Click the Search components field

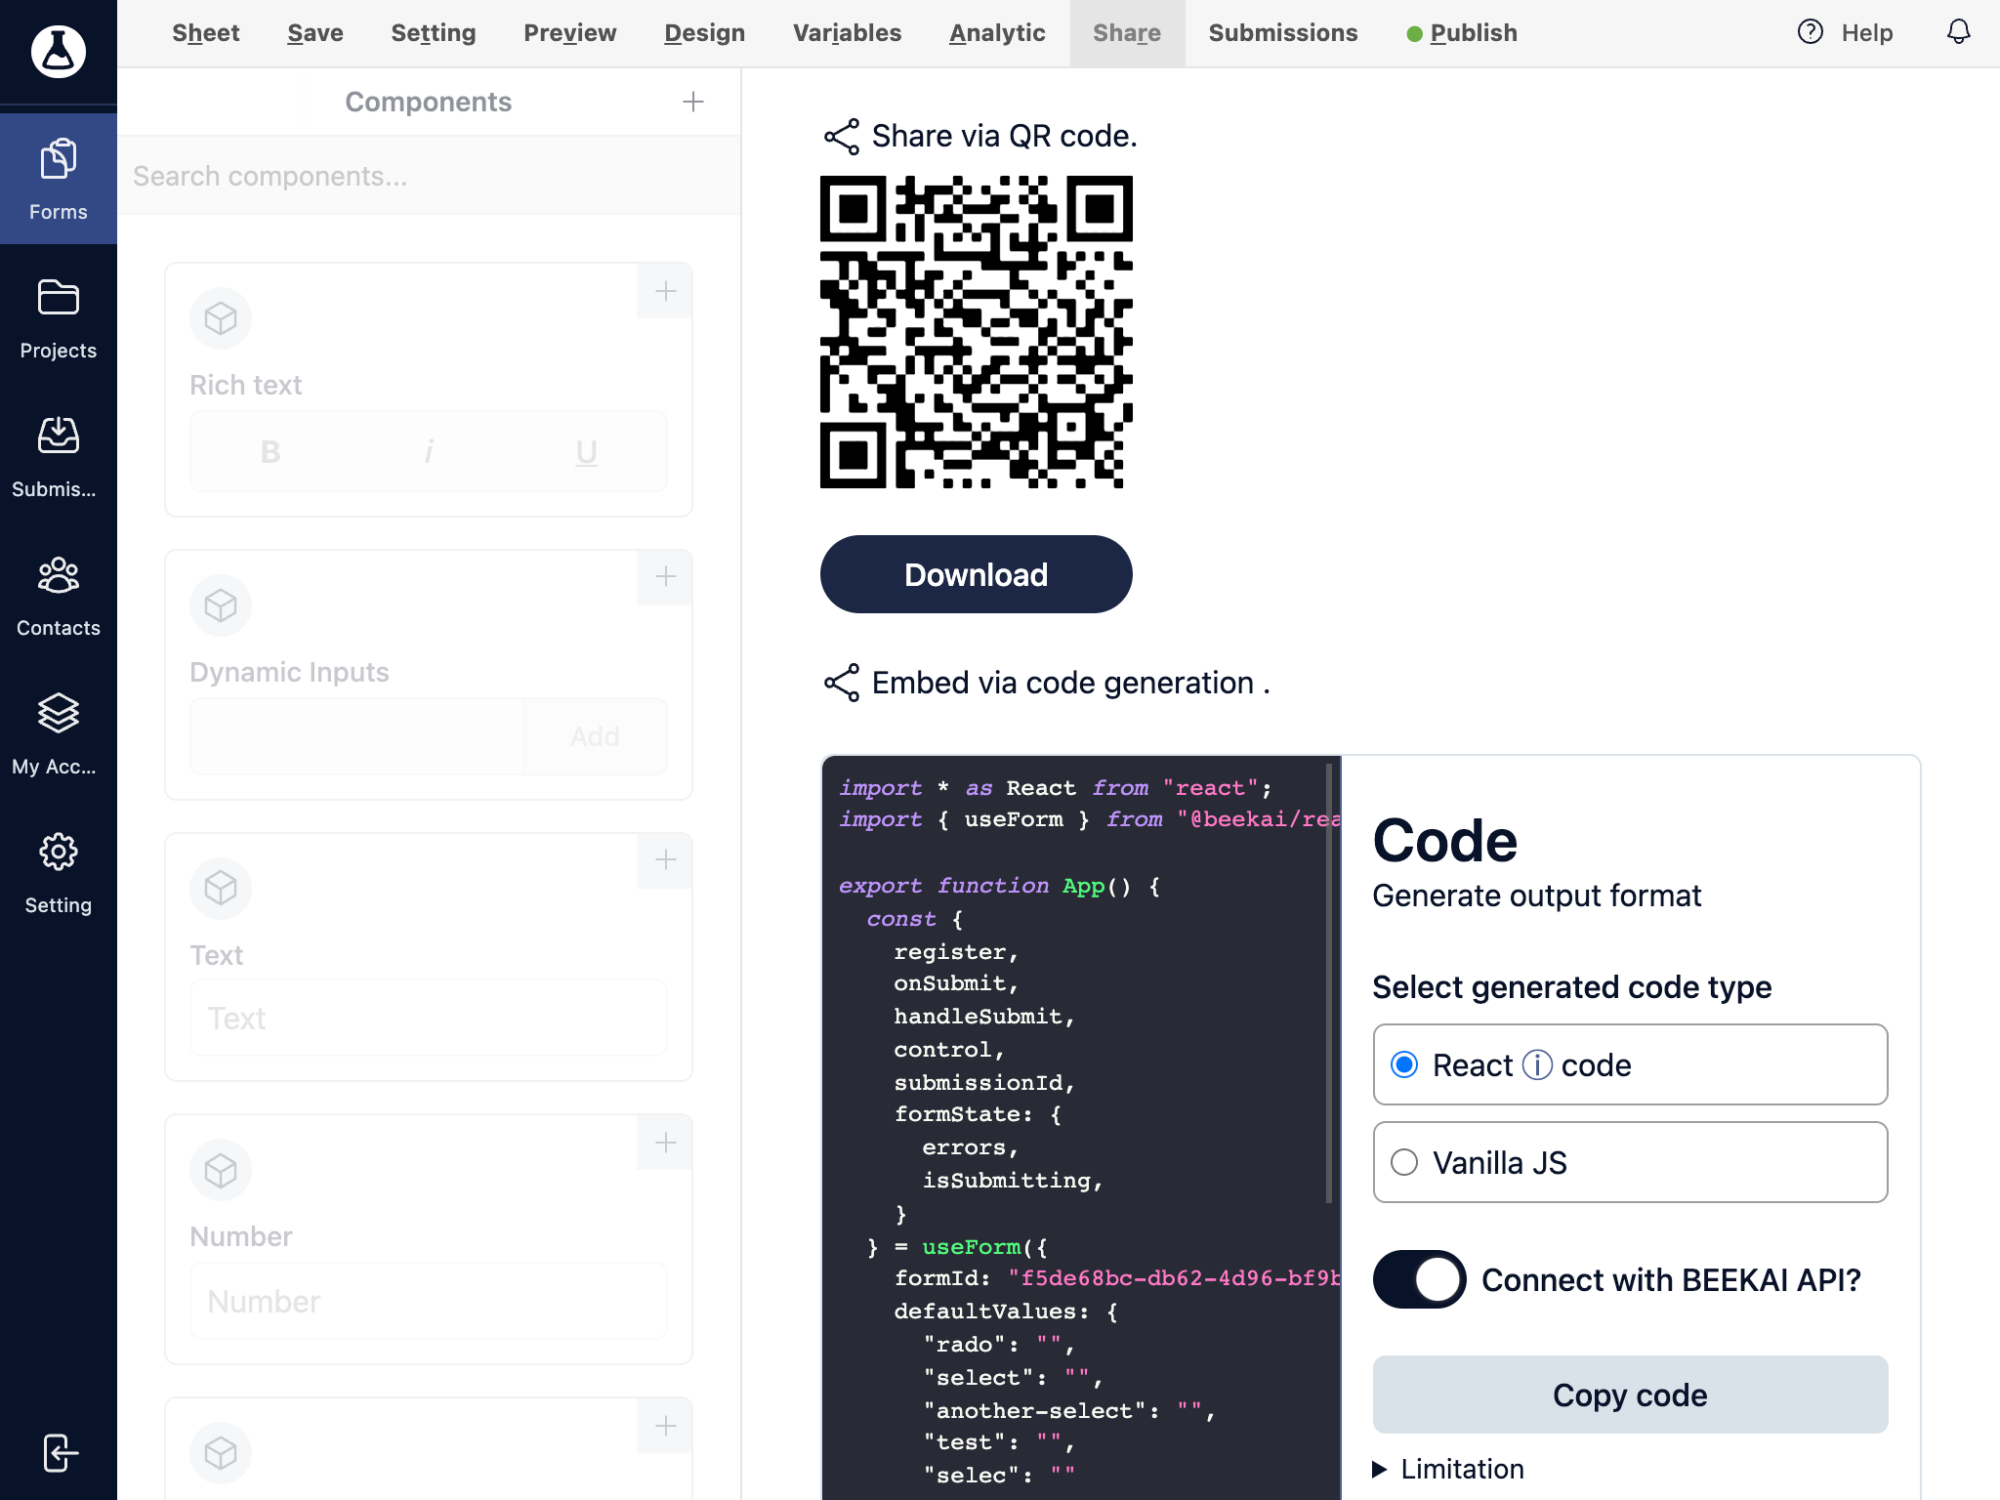pyautogui.click(x=429, y=176)
